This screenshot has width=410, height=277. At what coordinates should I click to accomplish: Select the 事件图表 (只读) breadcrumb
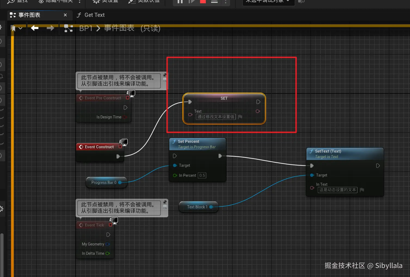click(x=132, y=28)
